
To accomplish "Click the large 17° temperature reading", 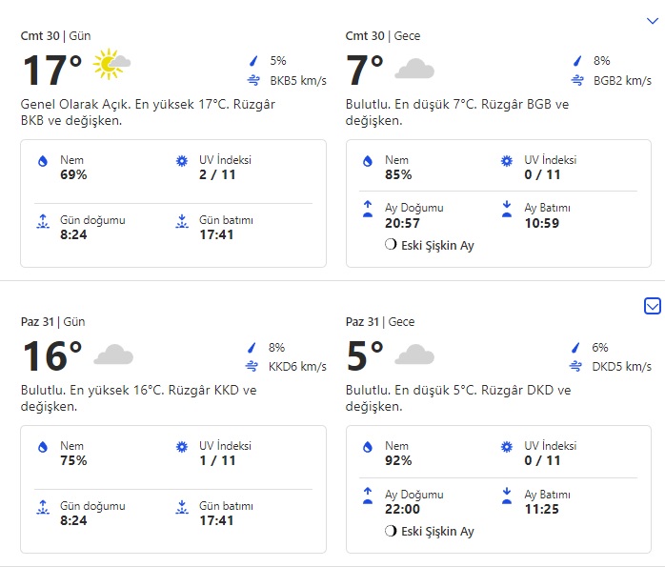I will click(x=52, y=71).
